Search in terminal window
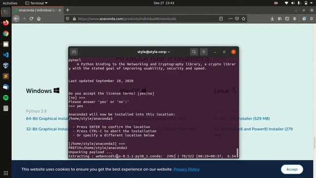Viewport: 316px width, 178px height. tap(194, 52)
